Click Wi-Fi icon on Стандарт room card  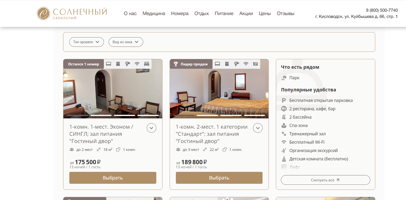246,64
